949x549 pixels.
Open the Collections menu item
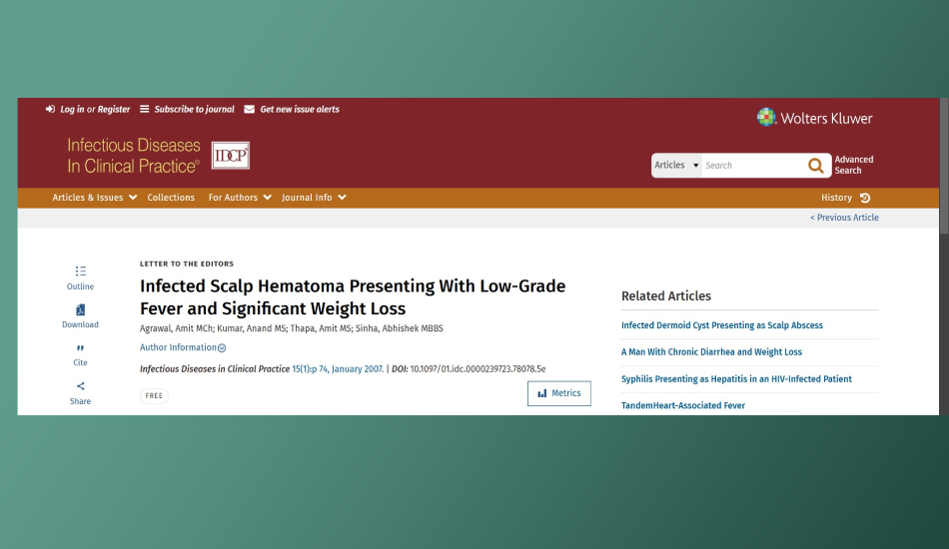[171, 198]
